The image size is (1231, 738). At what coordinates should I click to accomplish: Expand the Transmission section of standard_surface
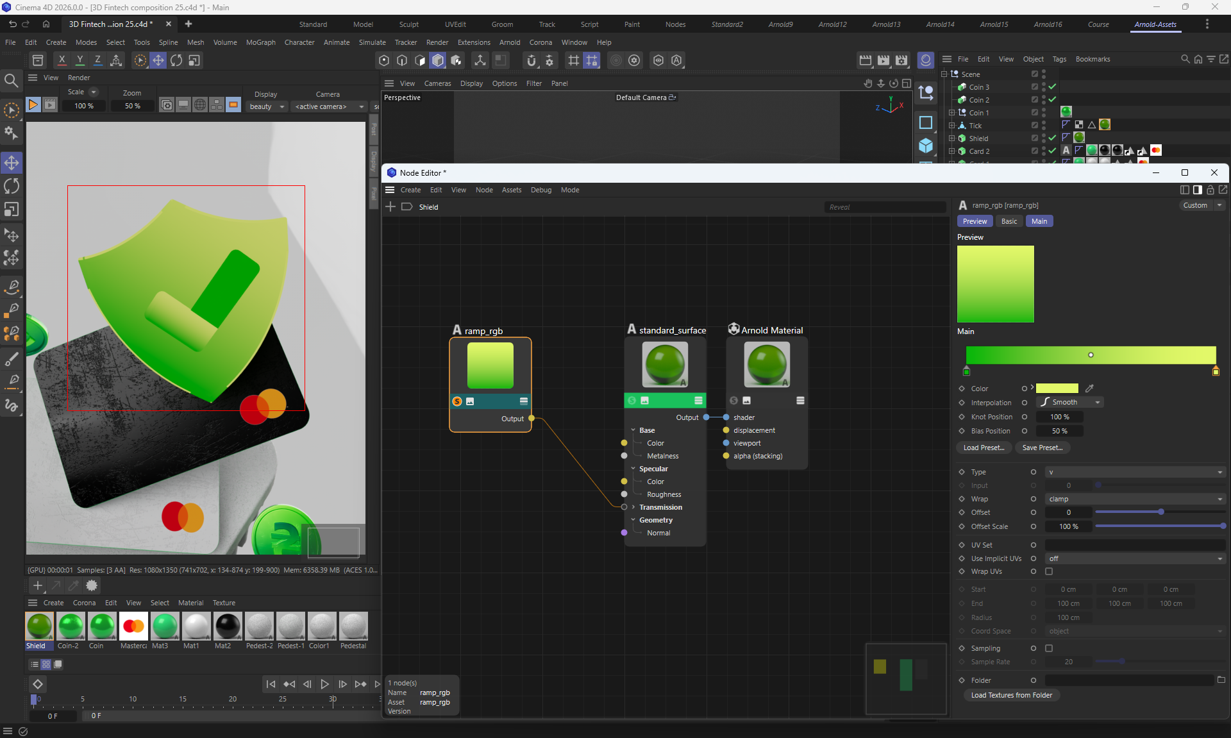click(x=633, y=507)
